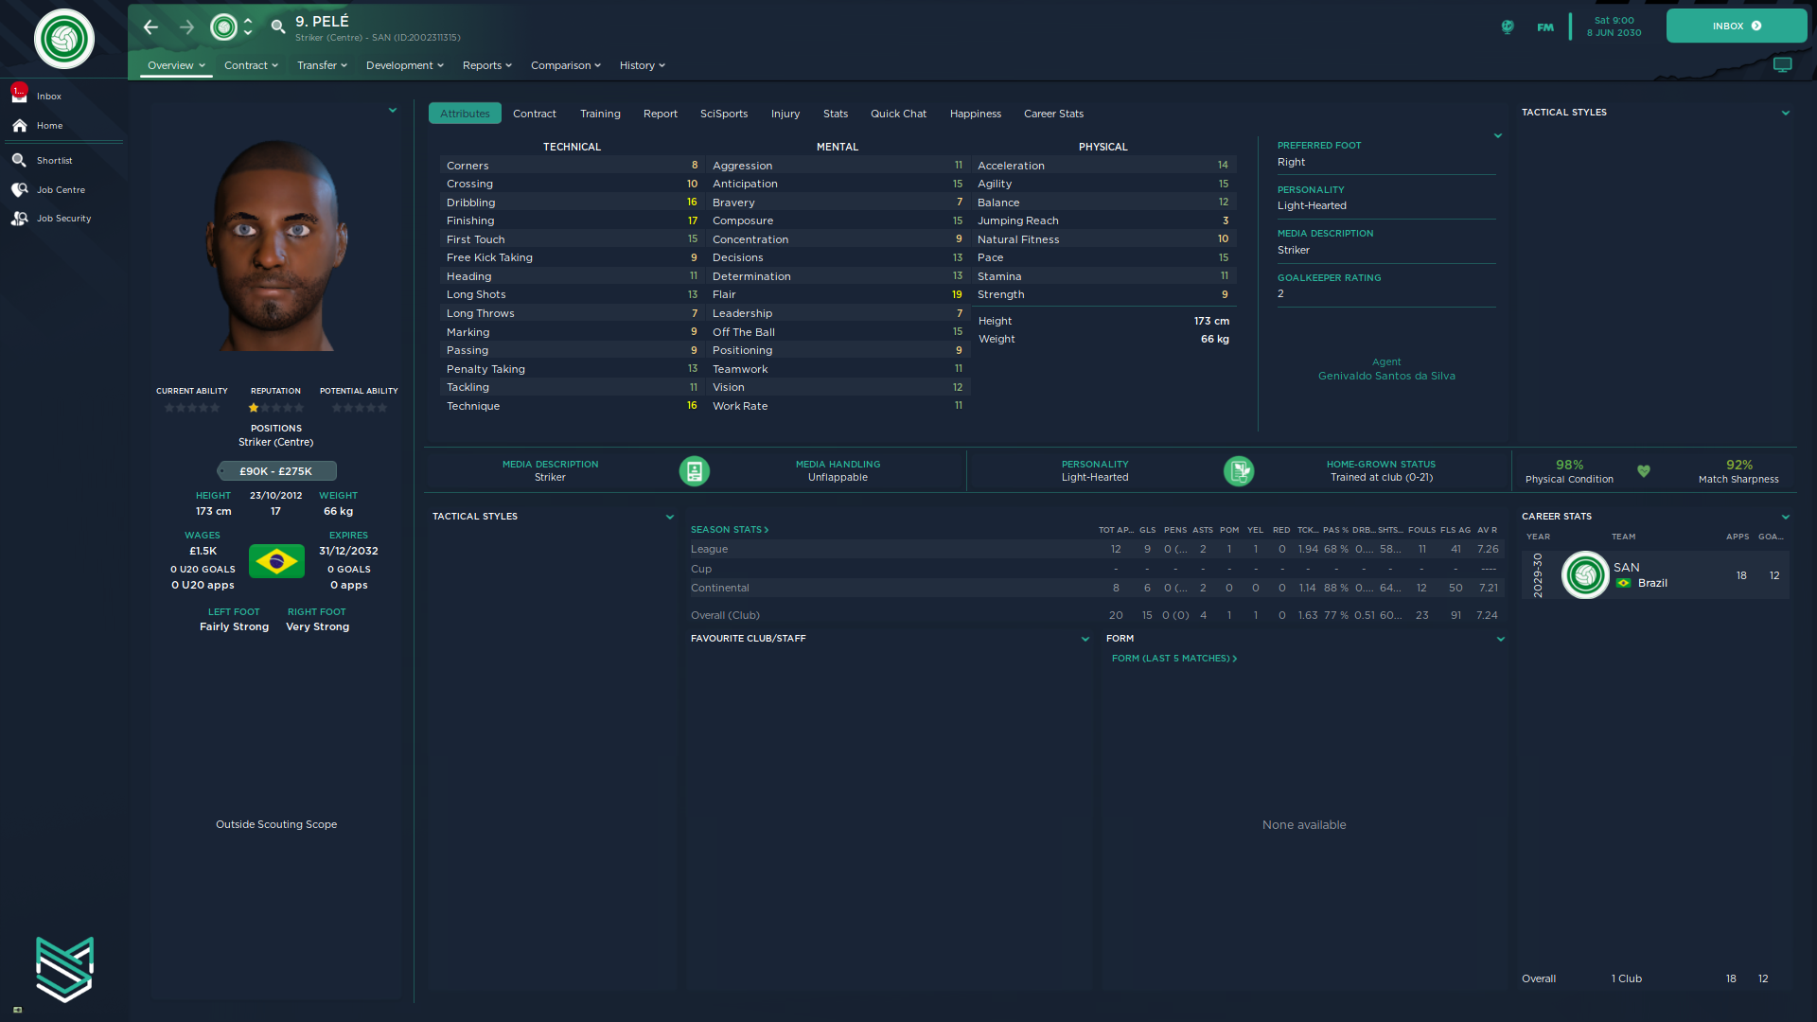The width and height of the screenshot is (1817, 1022).
Task: Open the History menu
Action: pyautogui.click(x=642, y=66)
